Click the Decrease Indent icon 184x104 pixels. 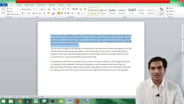(74, 9)
